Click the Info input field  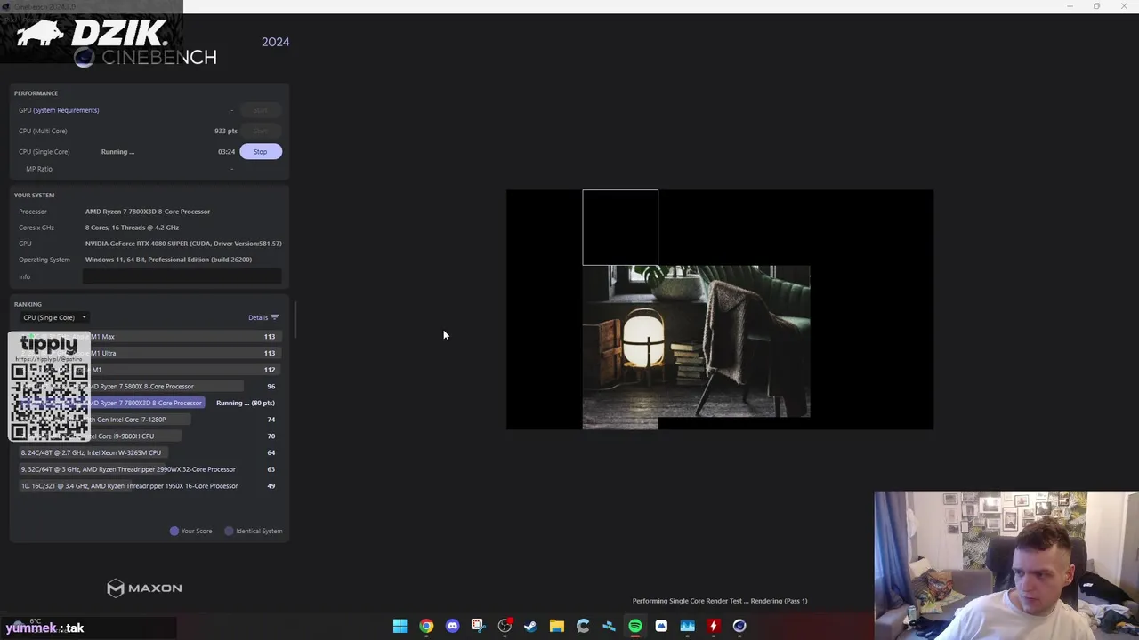click(x=182, y=276)
